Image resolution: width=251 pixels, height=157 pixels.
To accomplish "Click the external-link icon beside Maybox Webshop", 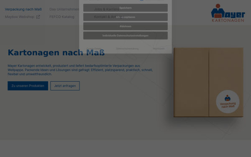I will [x=38, y=17].
